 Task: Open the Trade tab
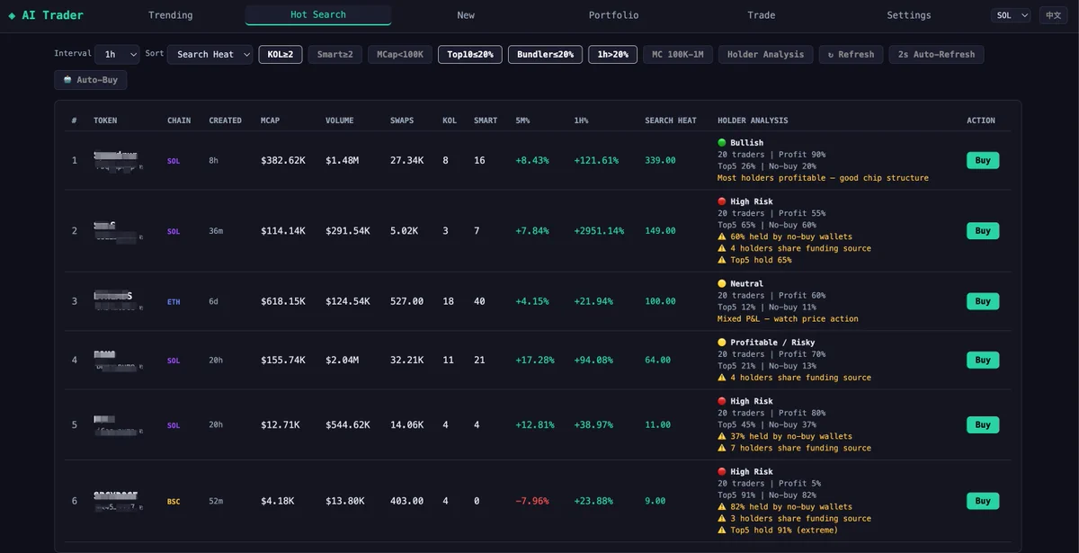[x=762, y=15]
